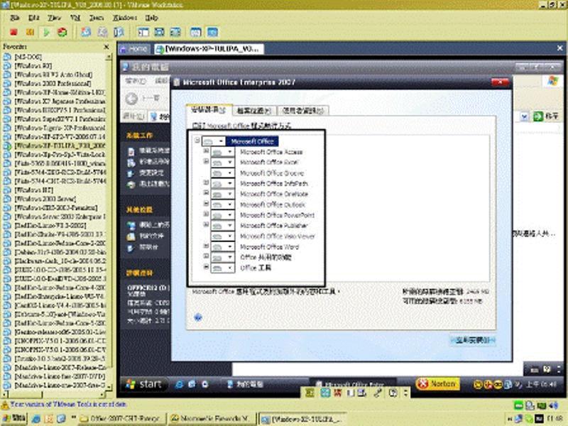
Task: Click the Take Snapshot toolbar icon
Action: click(86, 32)
